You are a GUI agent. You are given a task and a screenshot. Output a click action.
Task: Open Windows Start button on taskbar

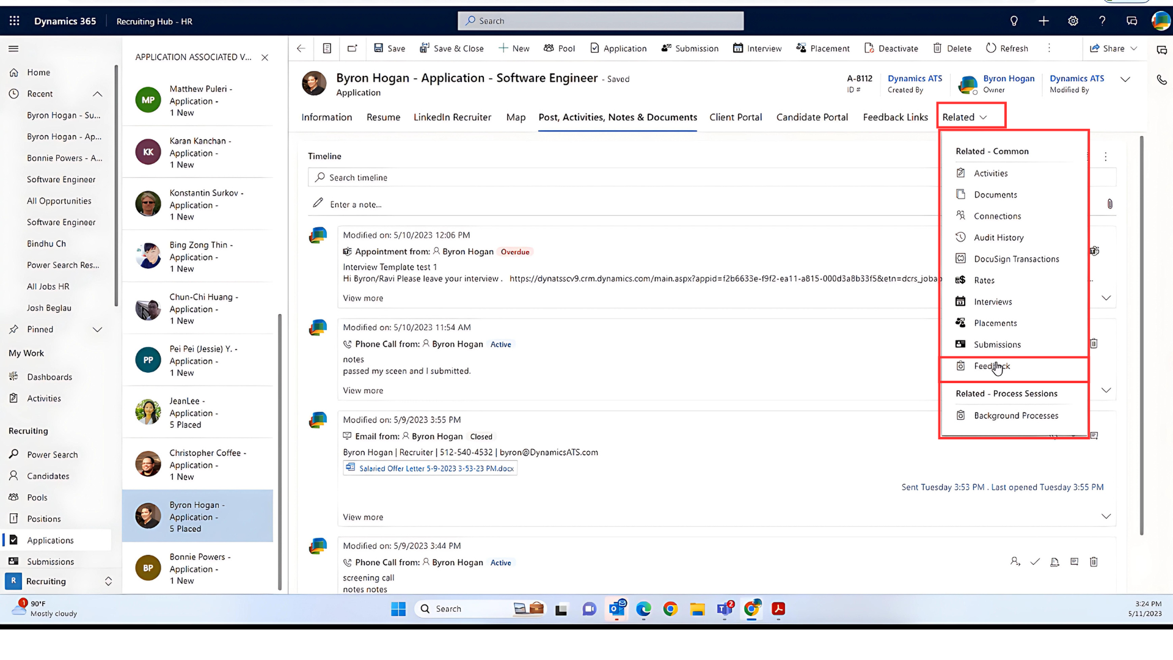click(x=398, y=609)
